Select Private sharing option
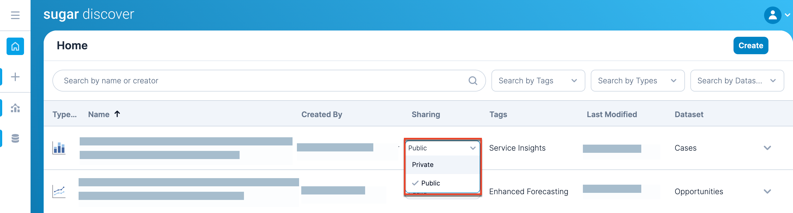The height and width of the screenshot is (213, 793). pos(423,165)
